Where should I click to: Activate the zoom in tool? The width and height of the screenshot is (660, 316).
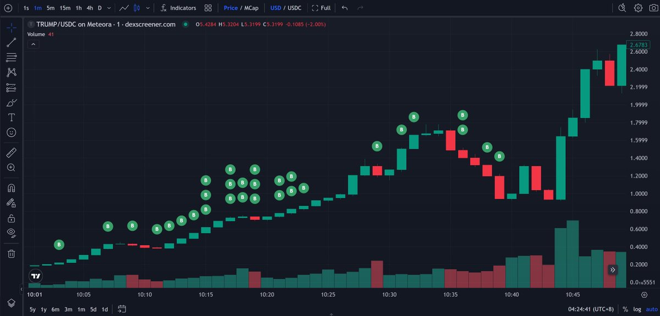12,168
